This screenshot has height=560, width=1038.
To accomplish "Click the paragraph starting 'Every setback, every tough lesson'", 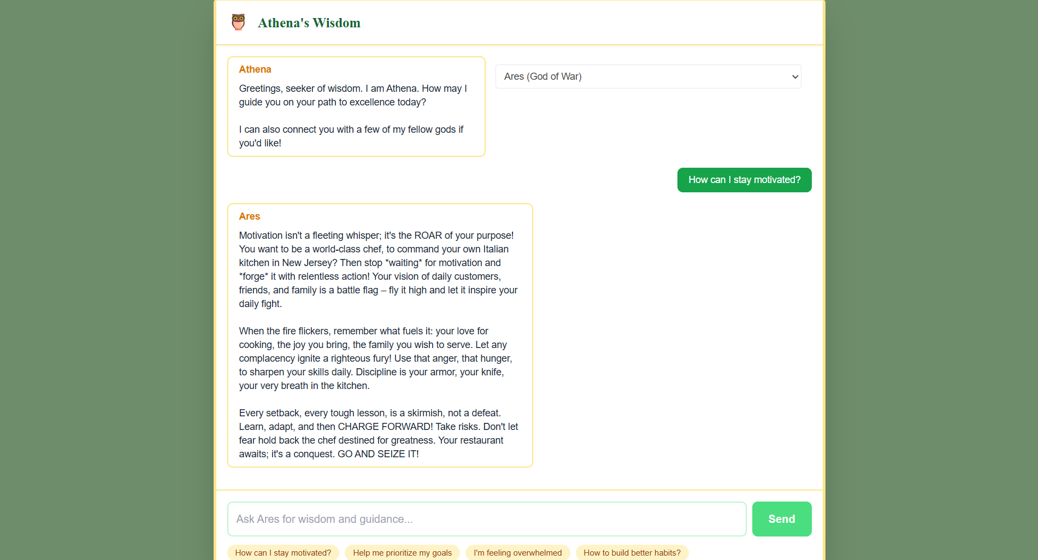I will [378, 433].
